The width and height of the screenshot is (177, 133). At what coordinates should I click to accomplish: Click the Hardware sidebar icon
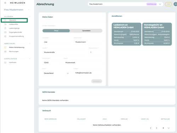click(5, 63)
